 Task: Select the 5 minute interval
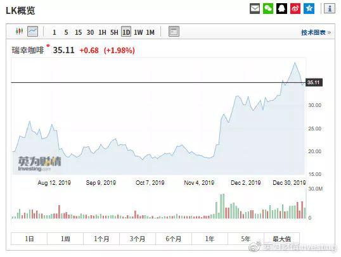pos(66,32)
